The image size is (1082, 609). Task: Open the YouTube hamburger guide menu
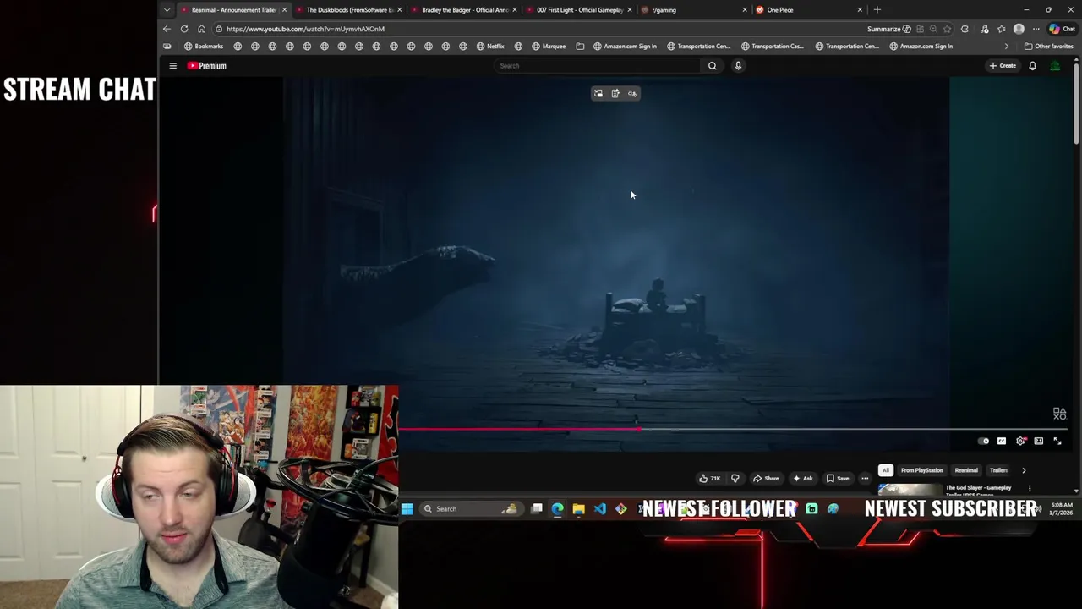[x=172, y=65]
